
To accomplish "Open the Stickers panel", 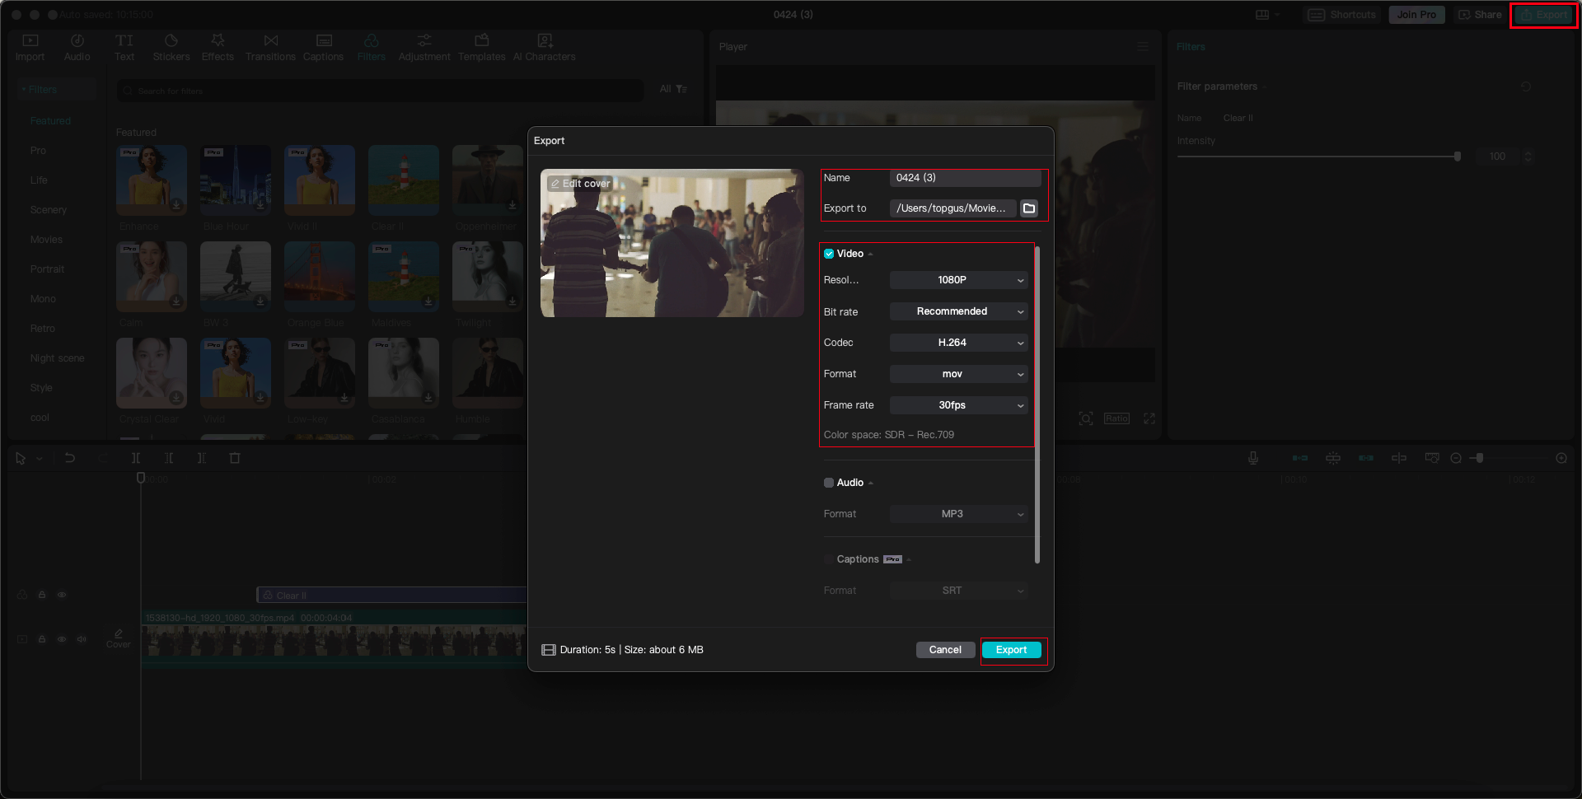I will 171,48.
